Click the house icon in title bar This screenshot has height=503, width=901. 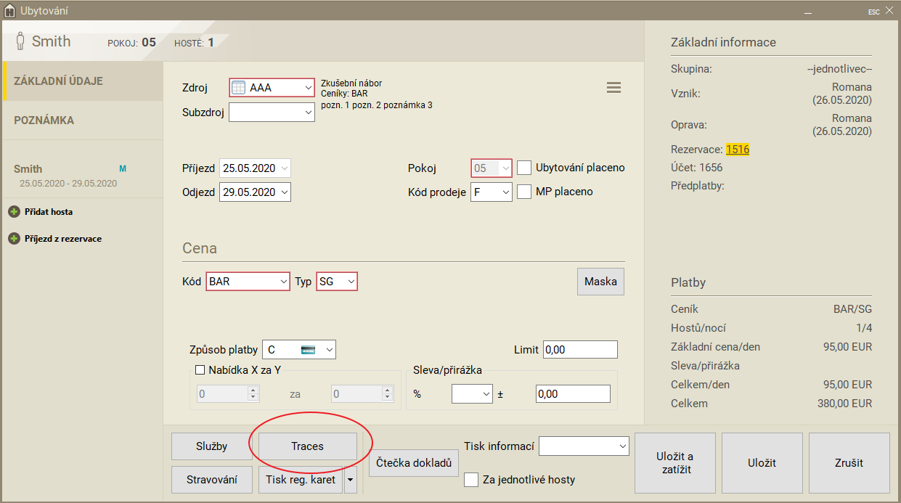(x=9, y=11)
